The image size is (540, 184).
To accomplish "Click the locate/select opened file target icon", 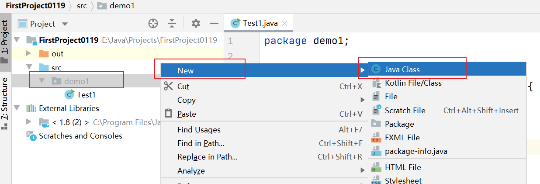I will pos(153,24).
